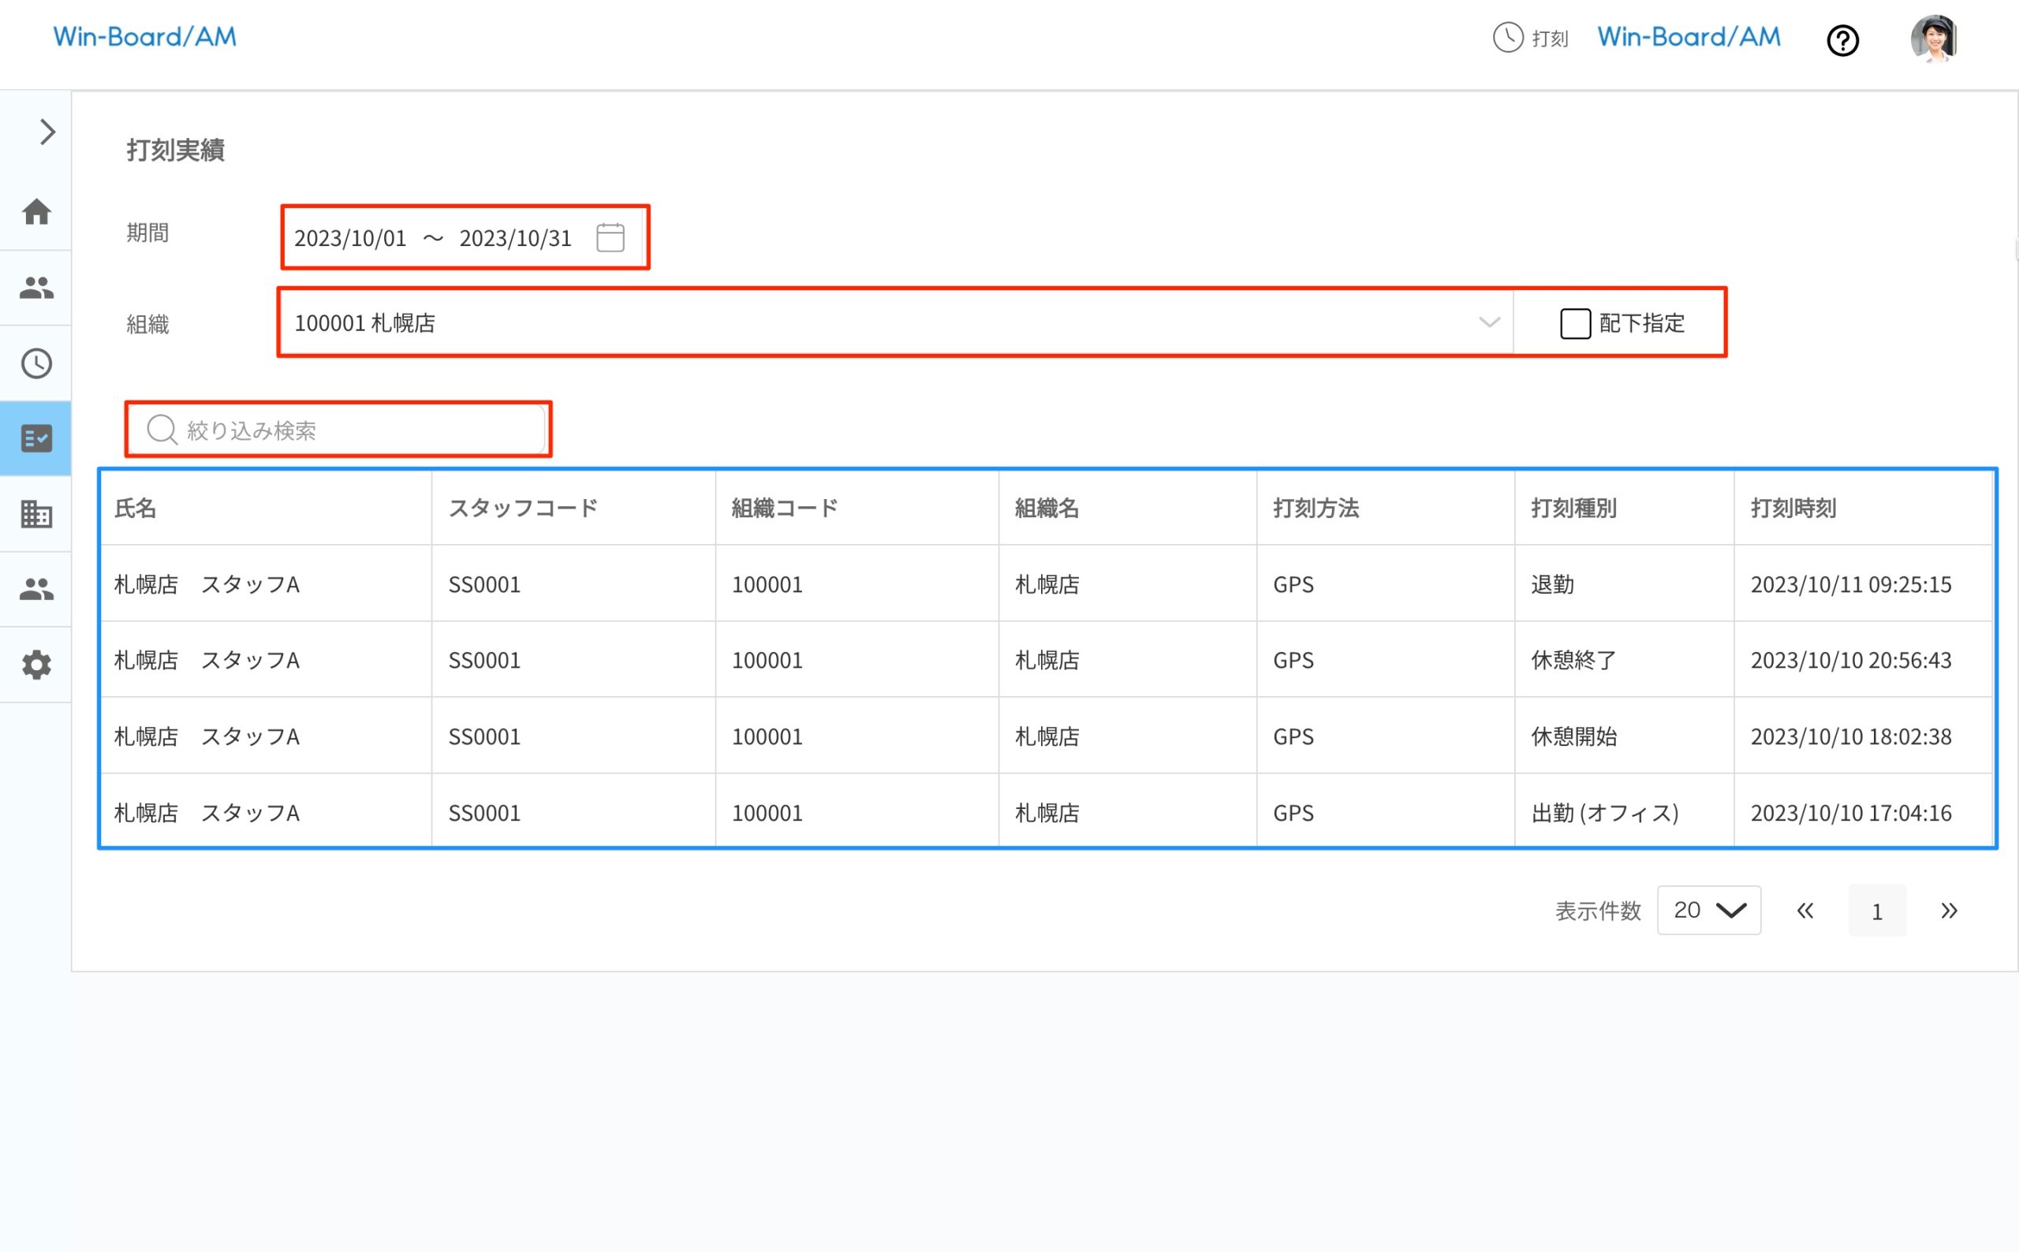Click the settings gear sidebar icon

tap(36, 665)
